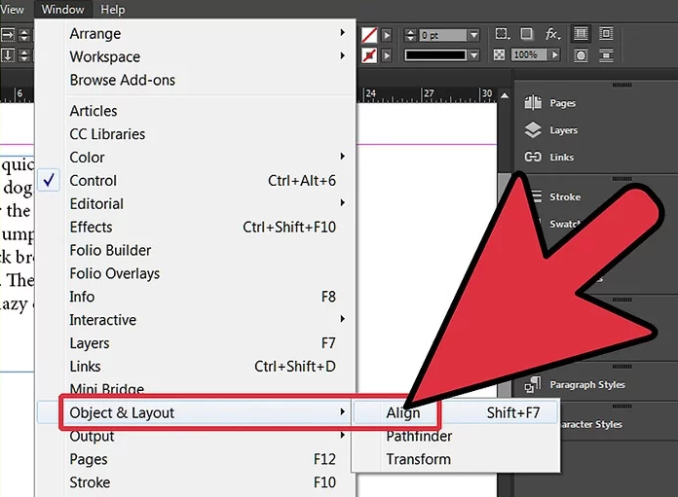Toggle the Control panel checkmark item
Viewport: 678px width, 497px height.
pyautogui.click(x=93, y=180)
